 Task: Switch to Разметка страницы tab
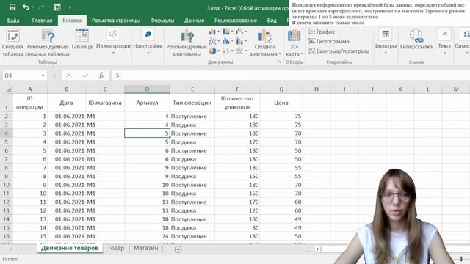[116, 21]
